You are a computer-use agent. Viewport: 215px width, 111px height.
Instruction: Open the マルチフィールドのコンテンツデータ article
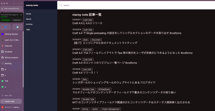coord(124,92)
